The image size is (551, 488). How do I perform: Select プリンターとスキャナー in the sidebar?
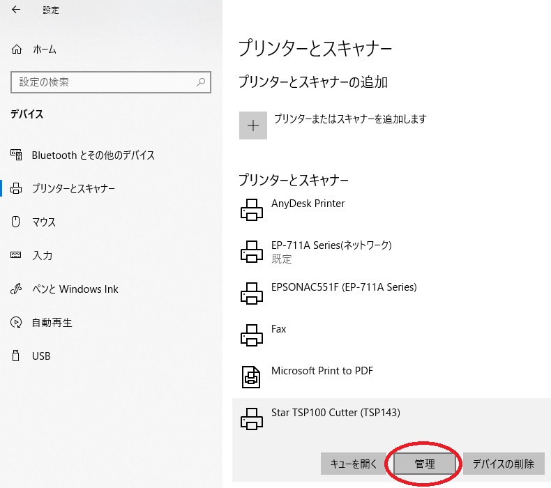[x=73, y=188]
